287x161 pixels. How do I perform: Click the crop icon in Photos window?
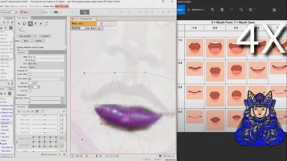tap(250, 10)
